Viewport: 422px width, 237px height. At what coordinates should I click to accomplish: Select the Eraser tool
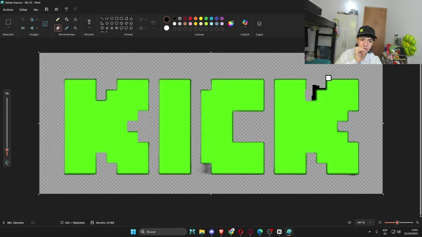[x=58, y=28]
